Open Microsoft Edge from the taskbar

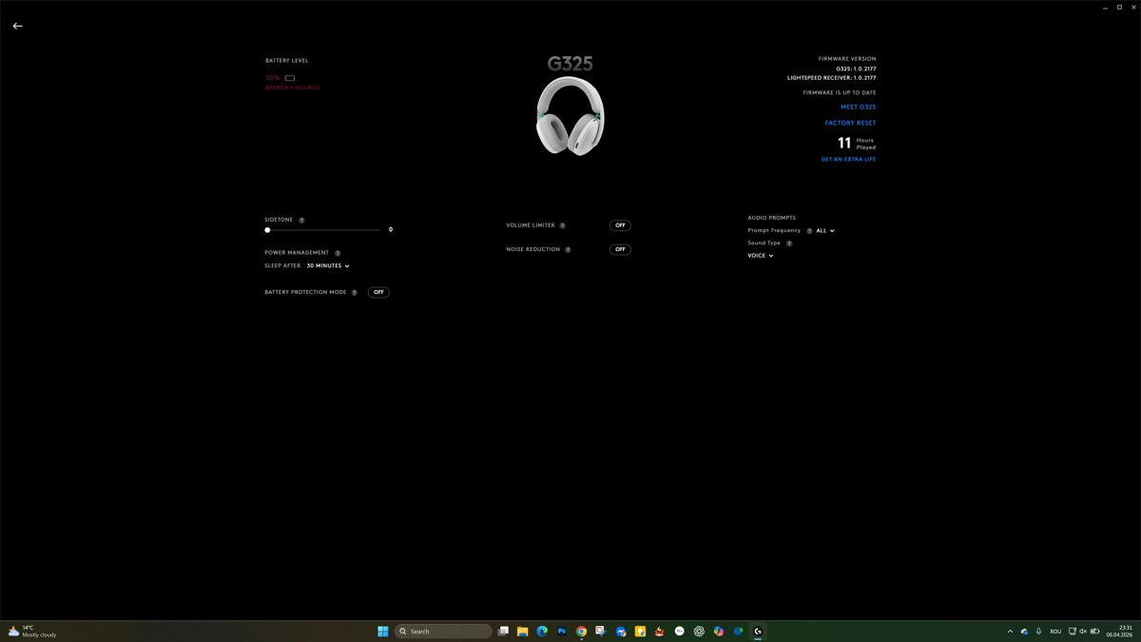click(x=542, y=632)
